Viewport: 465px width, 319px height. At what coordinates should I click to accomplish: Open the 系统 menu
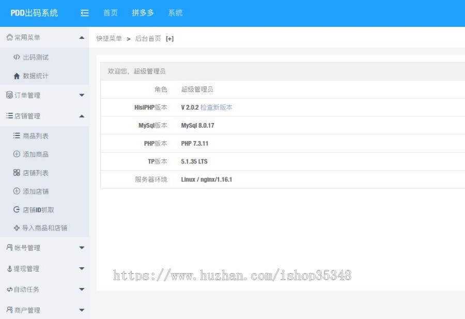175,13
